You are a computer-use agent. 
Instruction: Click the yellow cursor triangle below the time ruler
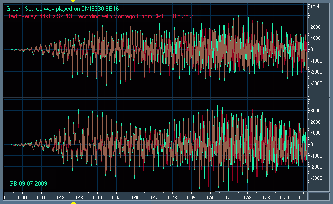tap(73, 203)
